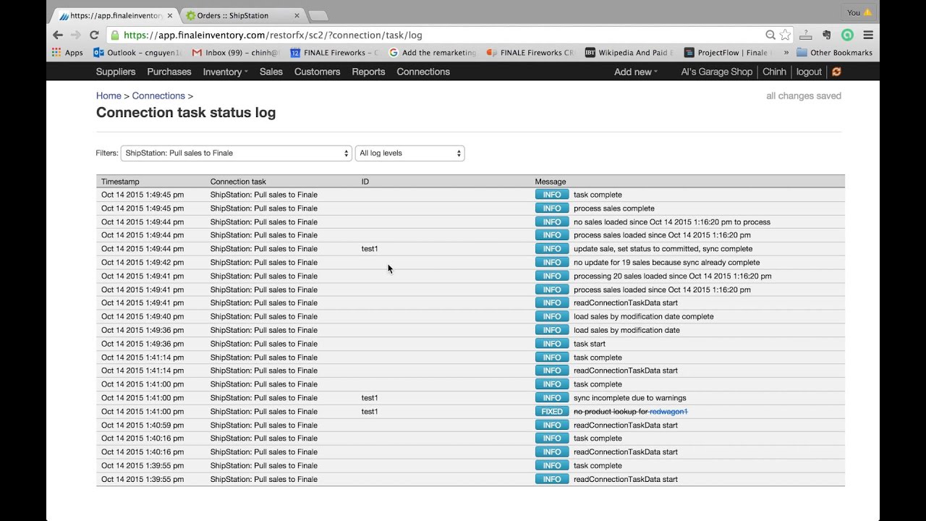This screenshot has height=521, width=926.
Task: Open the Sales menu
Action: tap(271, 72)
